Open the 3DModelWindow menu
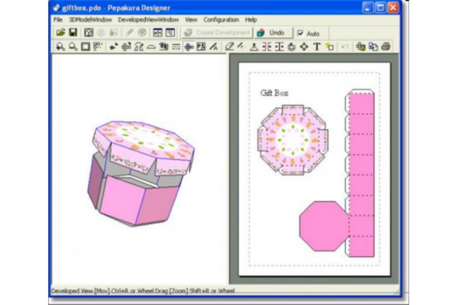Viewport: 458px width, 305px height. (x=90, y=20)
